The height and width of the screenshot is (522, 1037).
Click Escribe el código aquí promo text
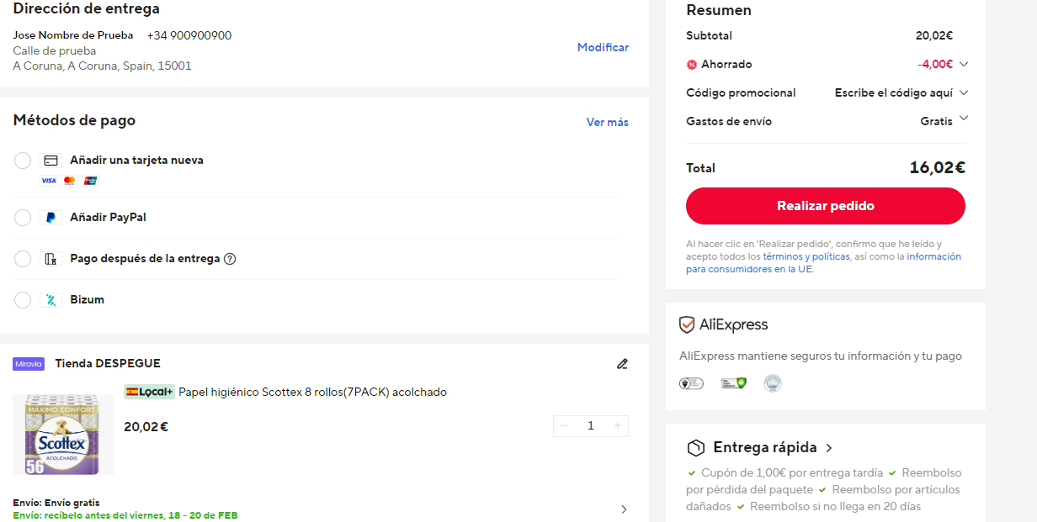click(894, 92)
